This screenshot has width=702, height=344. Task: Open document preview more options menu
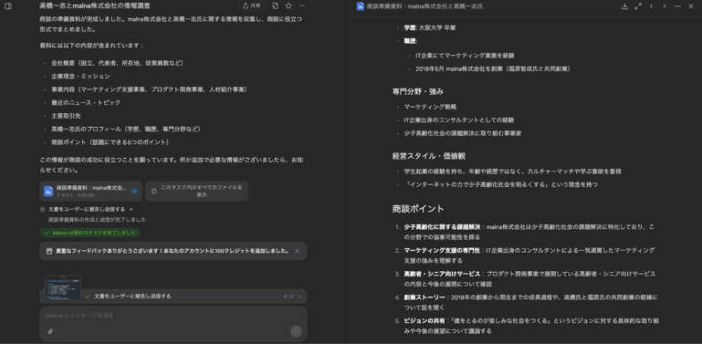(x=678, y=6)
